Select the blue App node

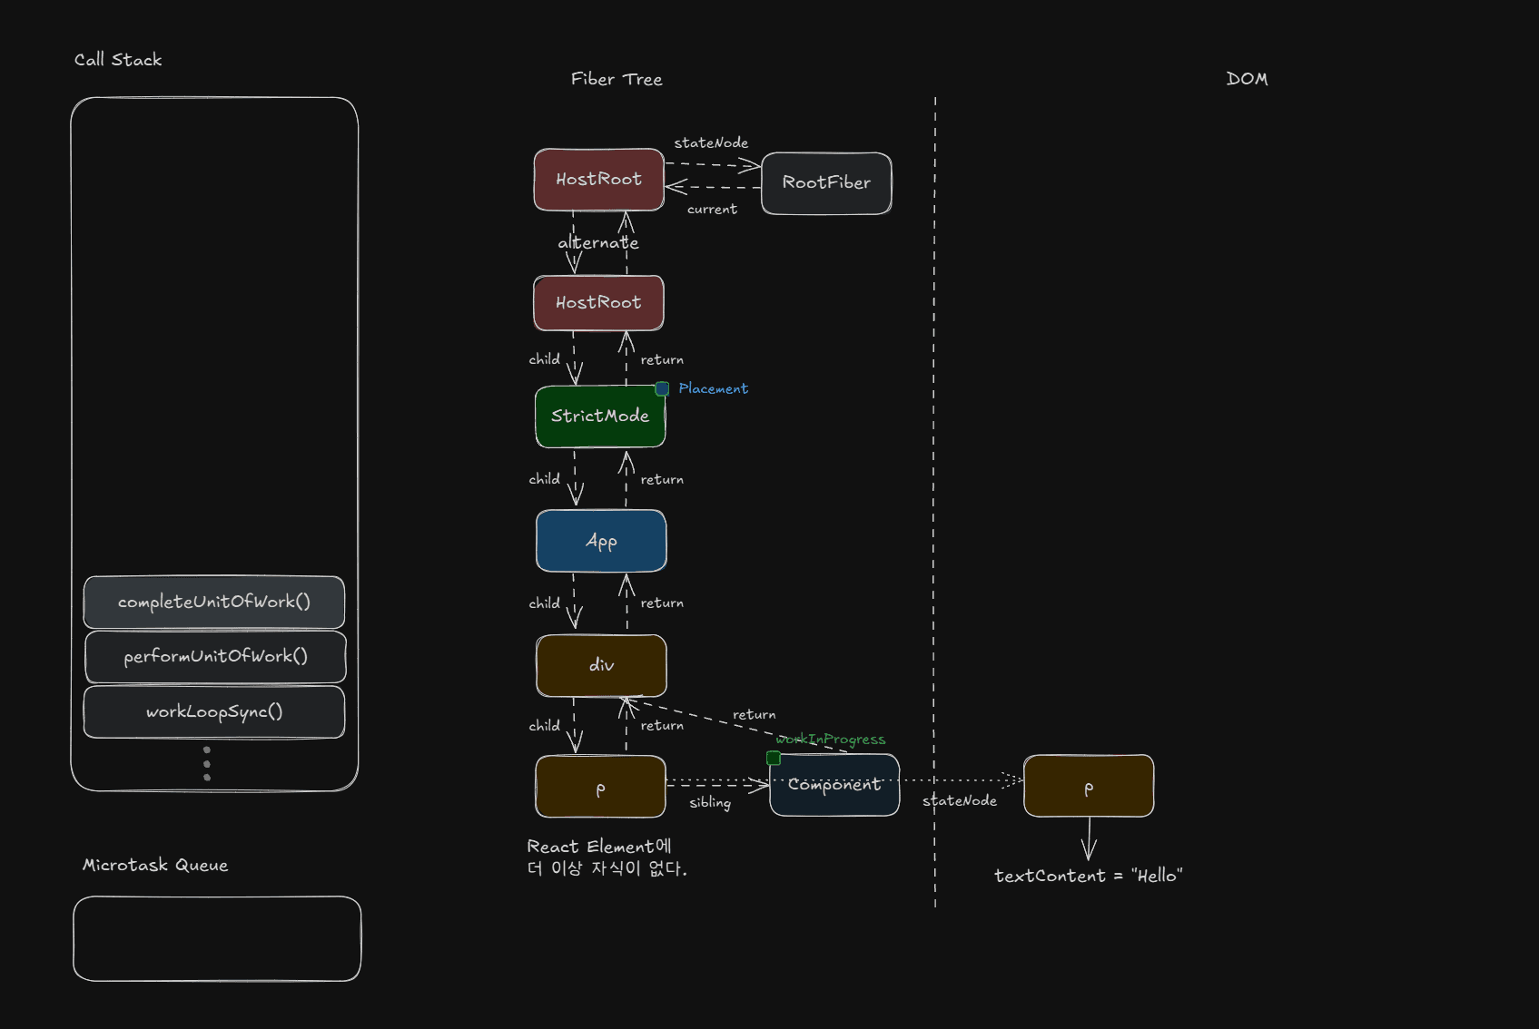(x=601, y=542)
